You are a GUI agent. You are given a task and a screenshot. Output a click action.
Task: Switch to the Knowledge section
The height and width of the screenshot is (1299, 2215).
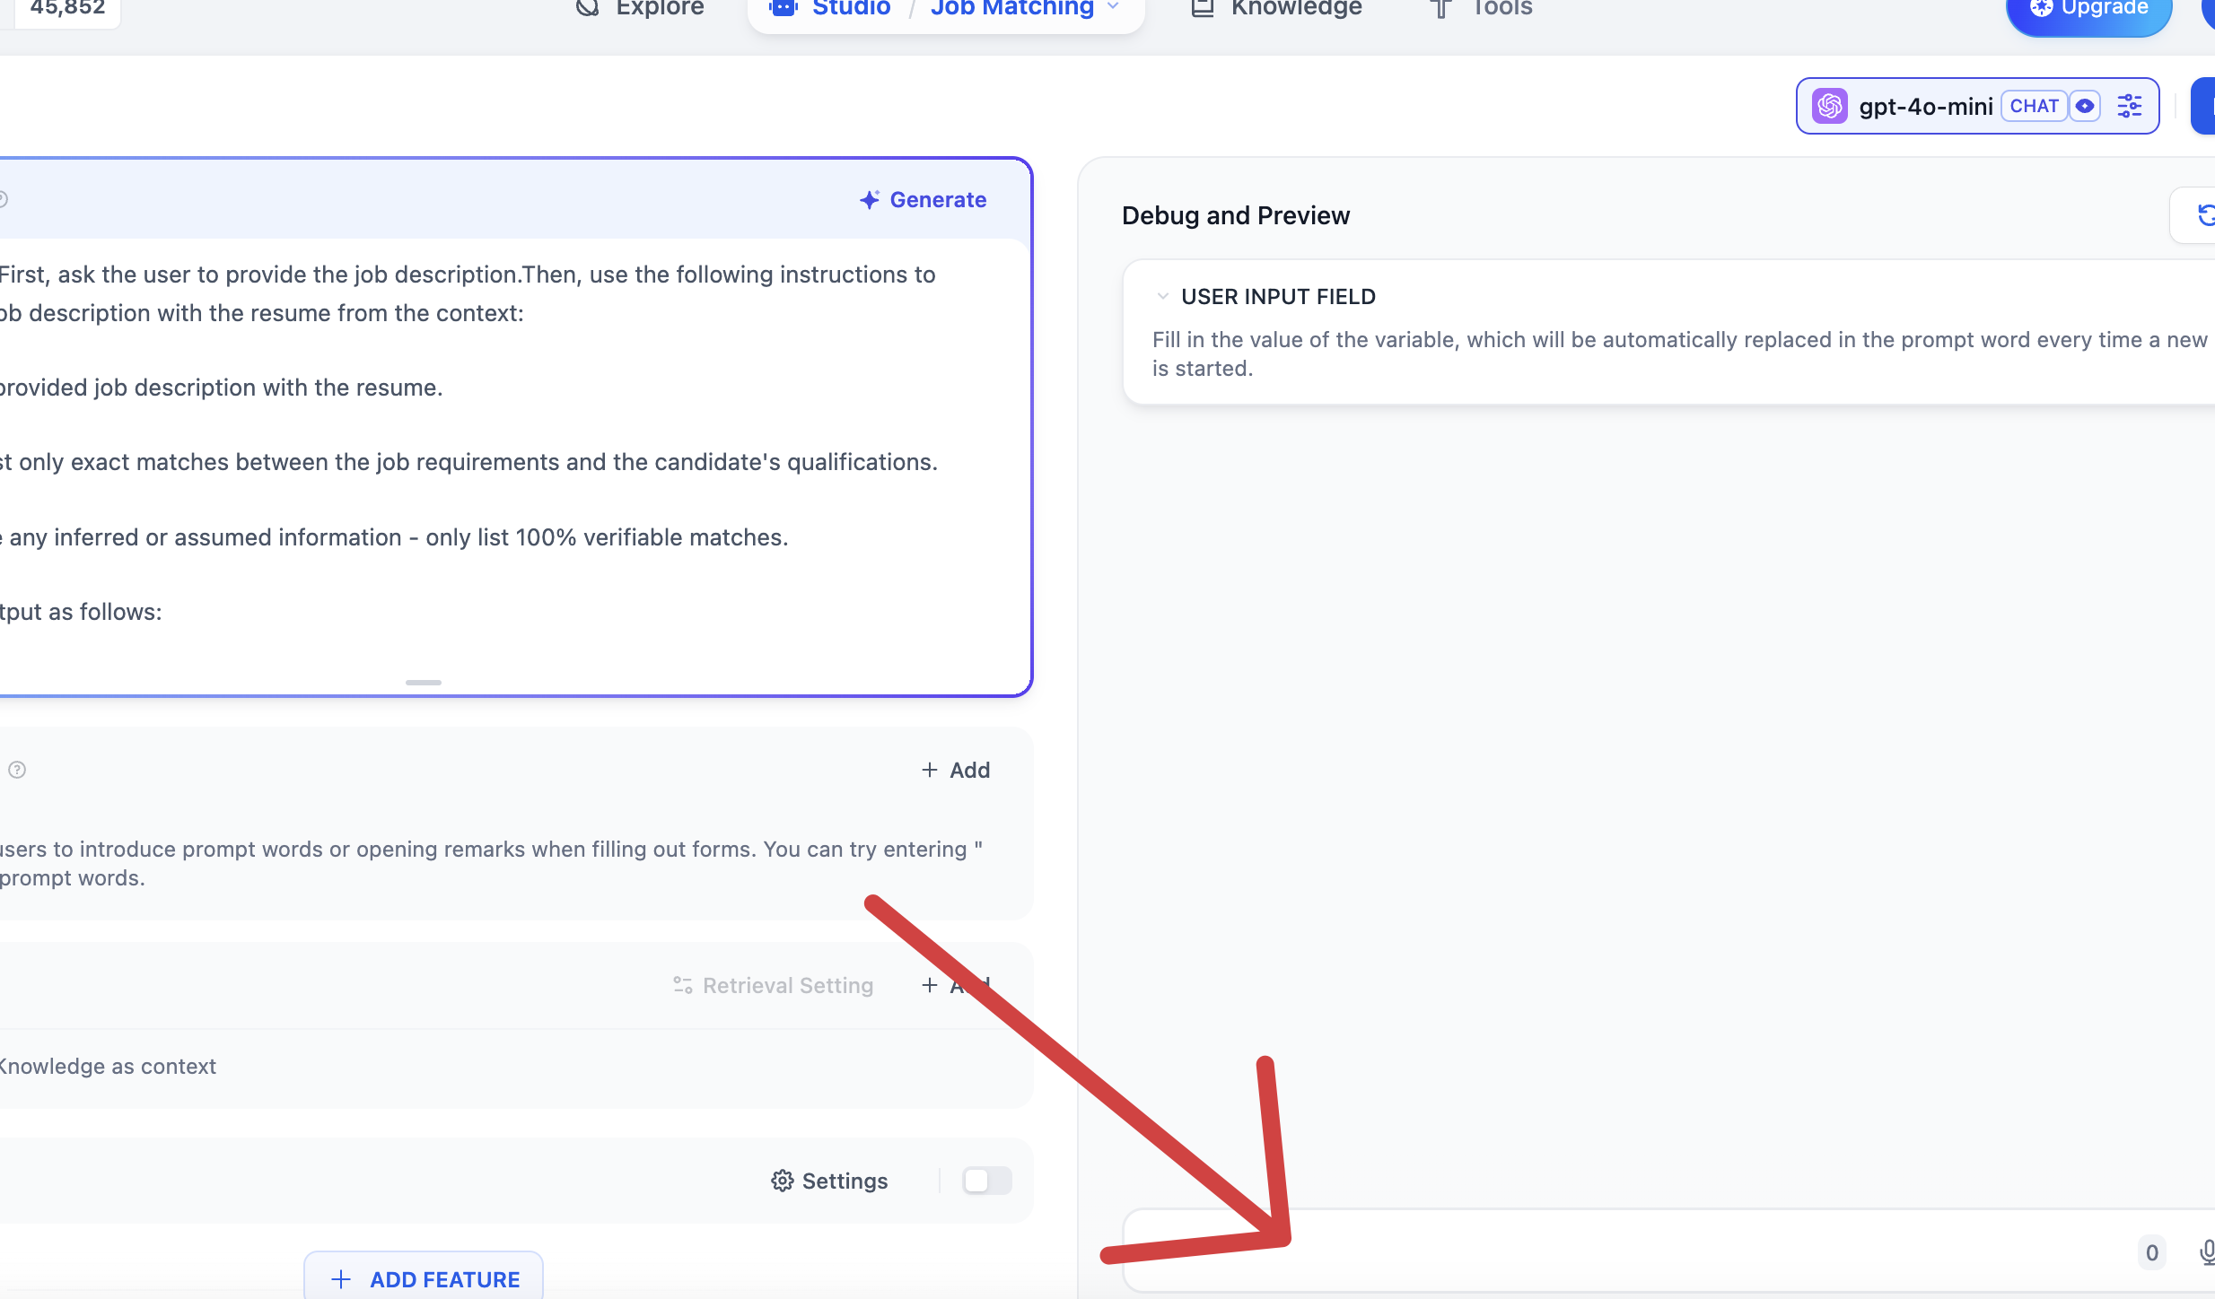pos(1292,9)
